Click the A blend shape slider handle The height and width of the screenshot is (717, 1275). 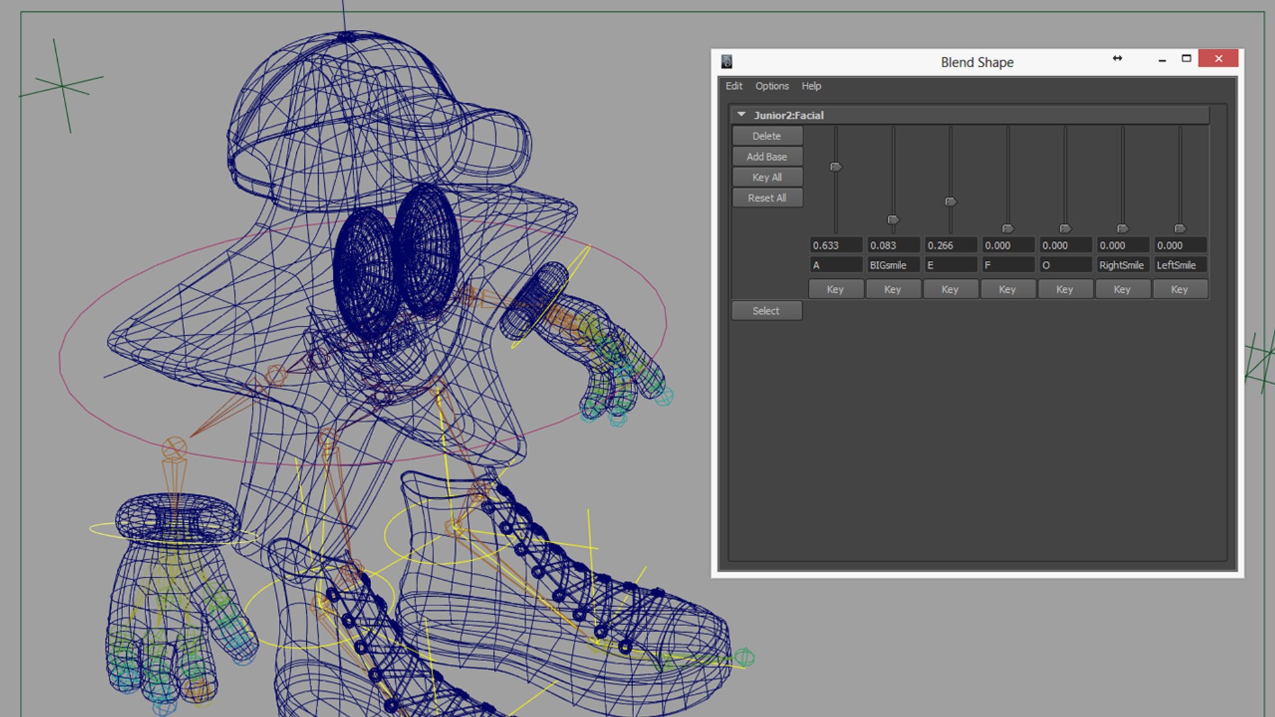point(836,167)
